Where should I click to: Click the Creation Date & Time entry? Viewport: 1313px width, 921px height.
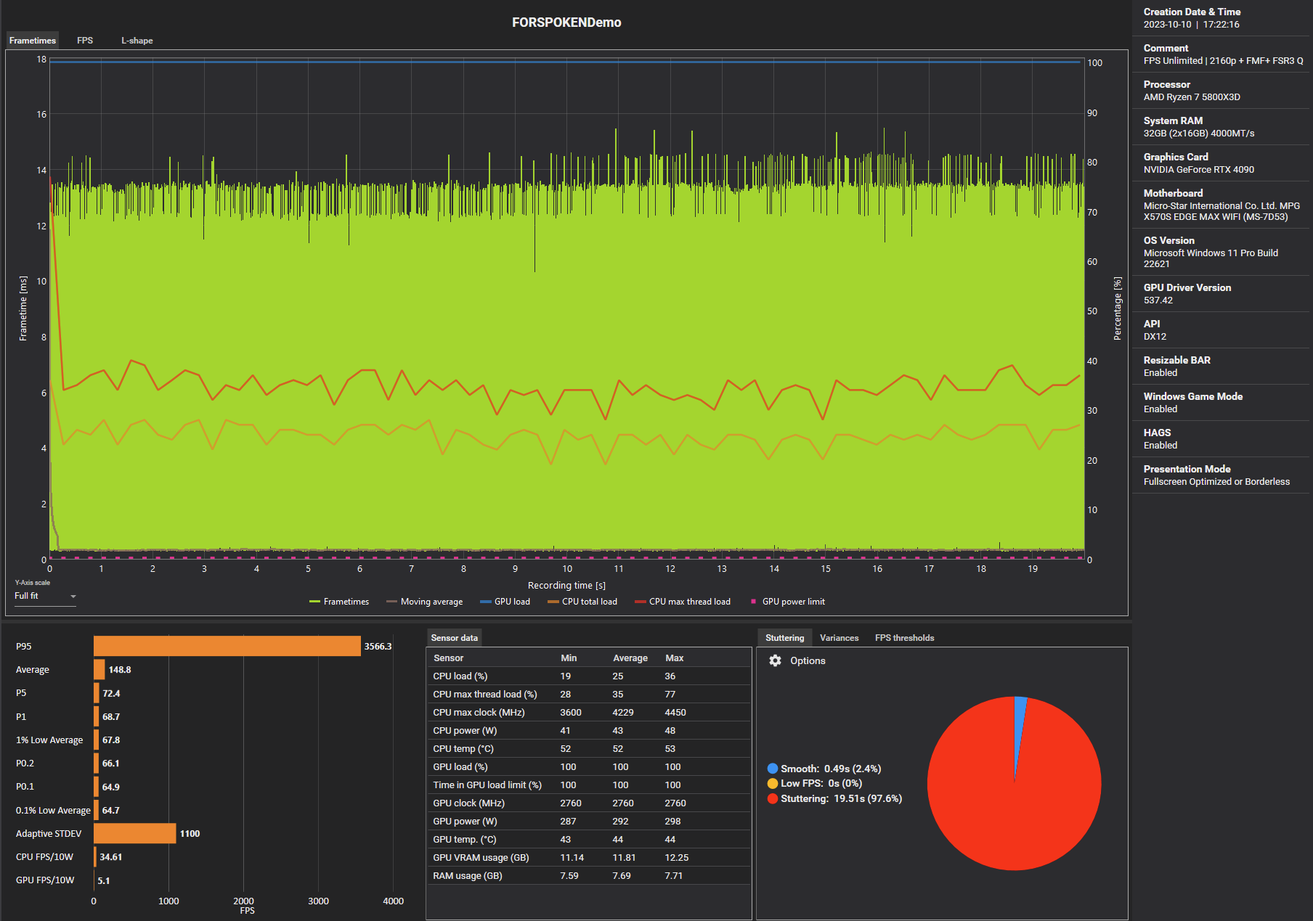(x=1221, y=18)
